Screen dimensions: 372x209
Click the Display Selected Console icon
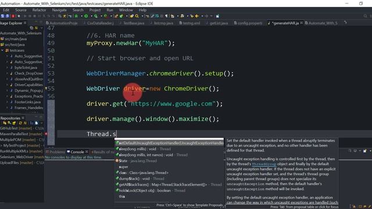tap(355, 151)
